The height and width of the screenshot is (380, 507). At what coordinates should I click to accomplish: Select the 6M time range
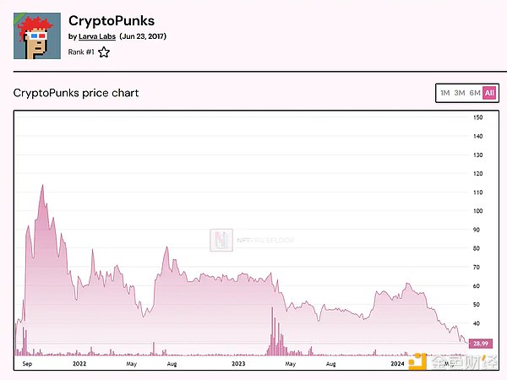[x=475, y=93]
